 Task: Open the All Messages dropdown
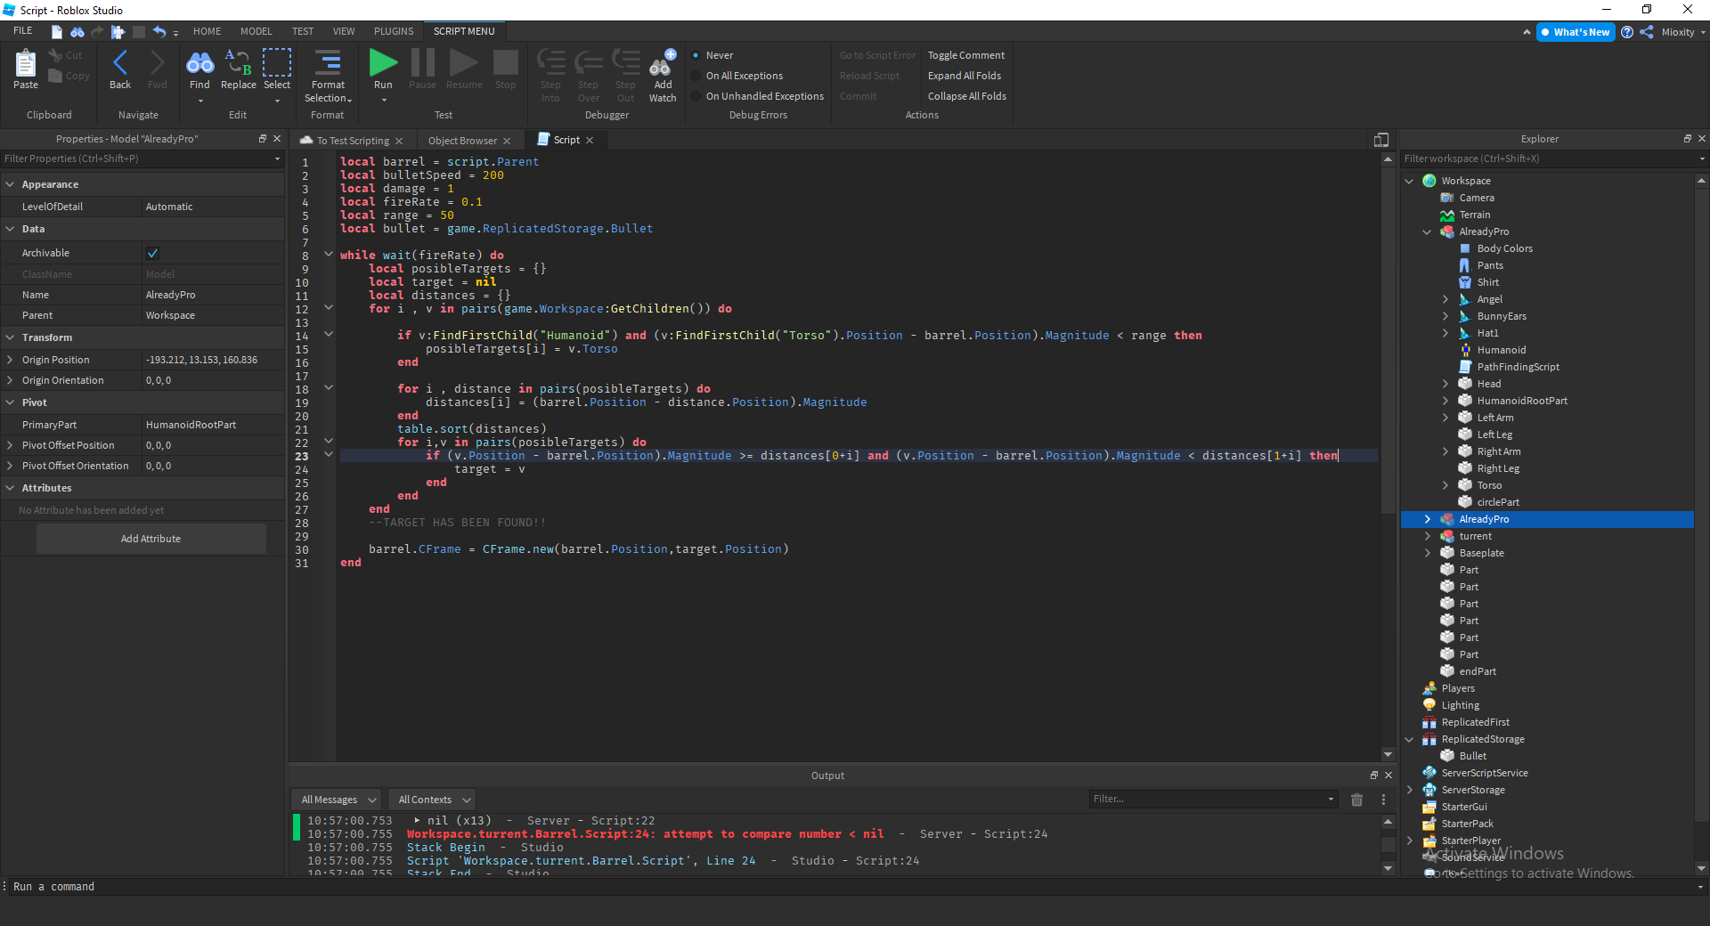pyautogui.click(x=337, y=800)
